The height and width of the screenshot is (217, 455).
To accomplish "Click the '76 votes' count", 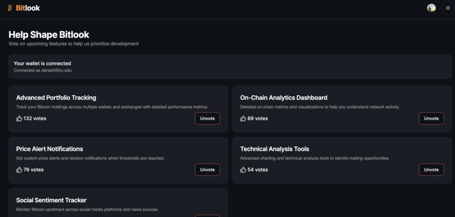I will tap(34, 170).
